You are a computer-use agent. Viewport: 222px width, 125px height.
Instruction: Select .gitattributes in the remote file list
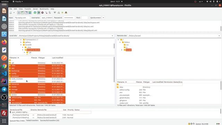point(150,98)
